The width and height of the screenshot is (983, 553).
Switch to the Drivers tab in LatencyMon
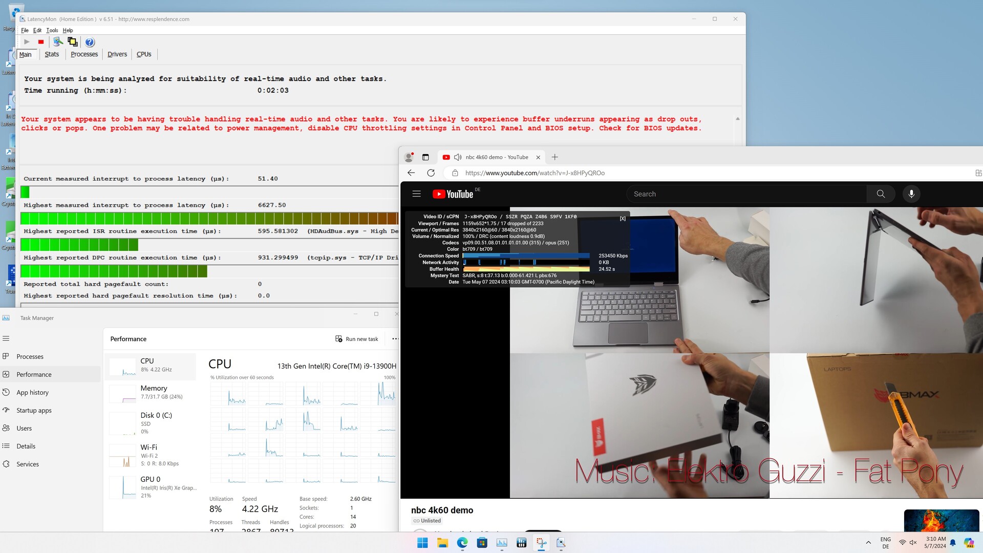pyautogui.click(x=117, y=54)
